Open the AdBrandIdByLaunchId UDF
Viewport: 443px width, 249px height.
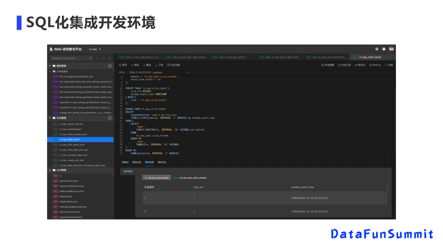coord(71,191)
